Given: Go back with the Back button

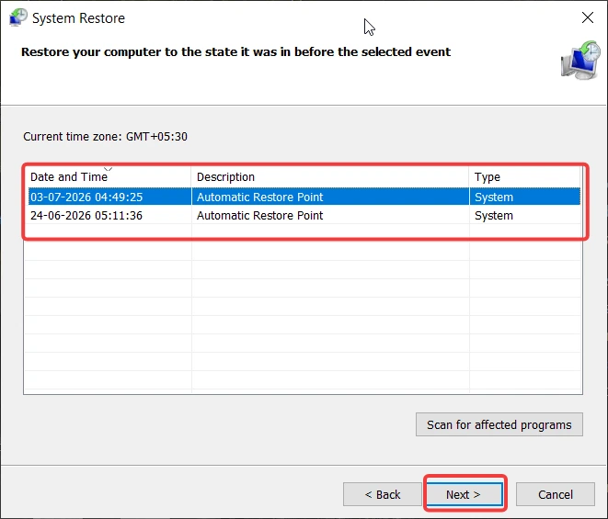Looking at the screenshot, I should 383,494.
